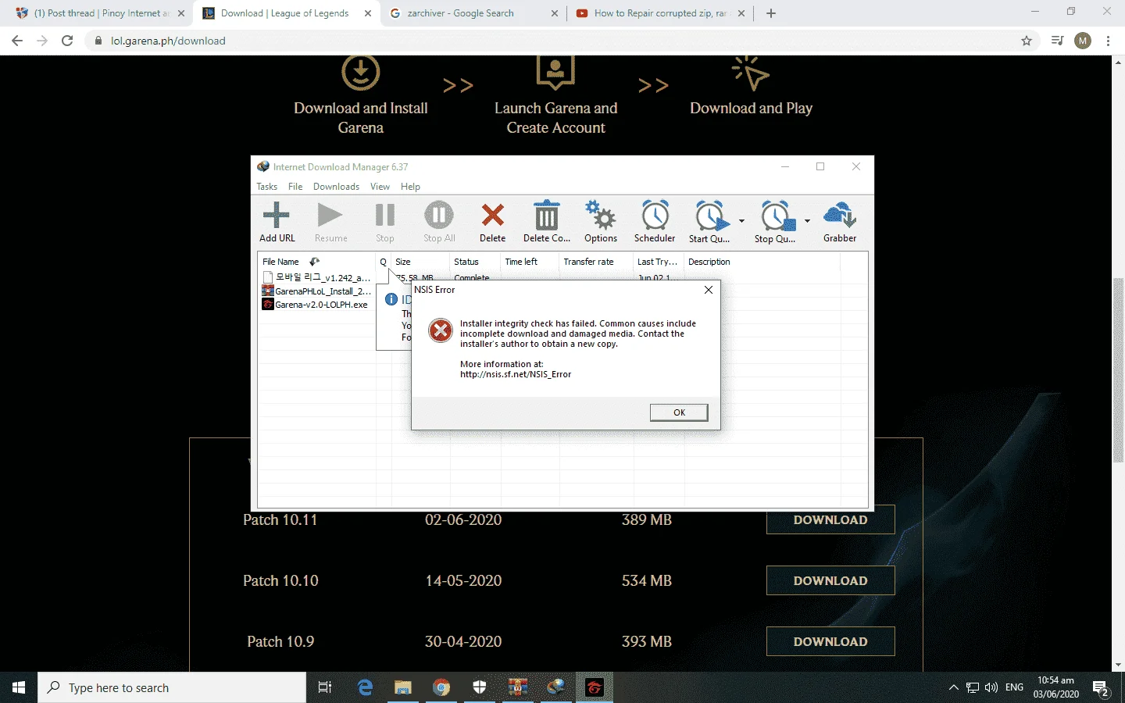
Task: Open a new browser tab
Action: [771, 13]
